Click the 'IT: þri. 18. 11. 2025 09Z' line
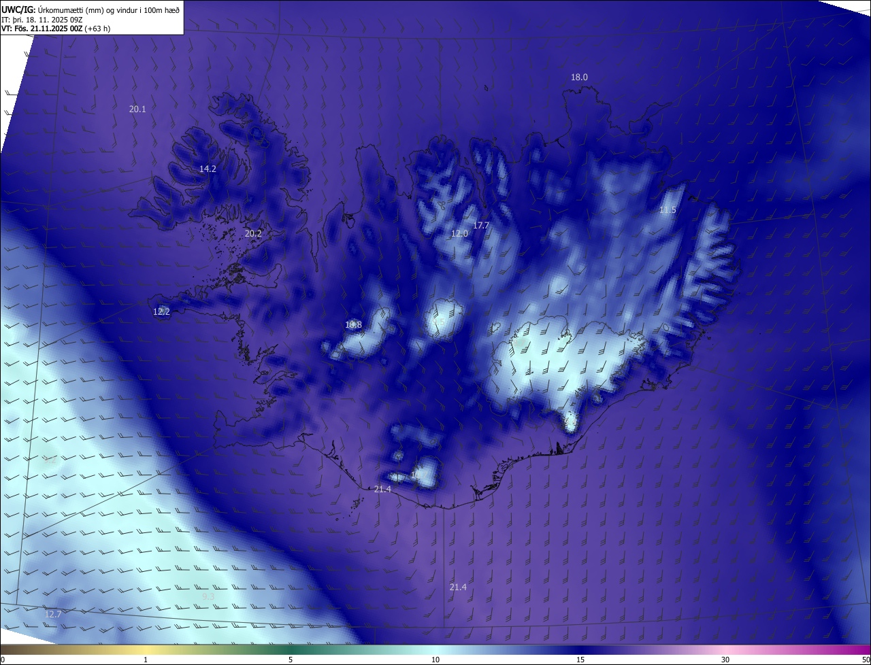Screen dimensions: 871x665 [x=42, y=20]
